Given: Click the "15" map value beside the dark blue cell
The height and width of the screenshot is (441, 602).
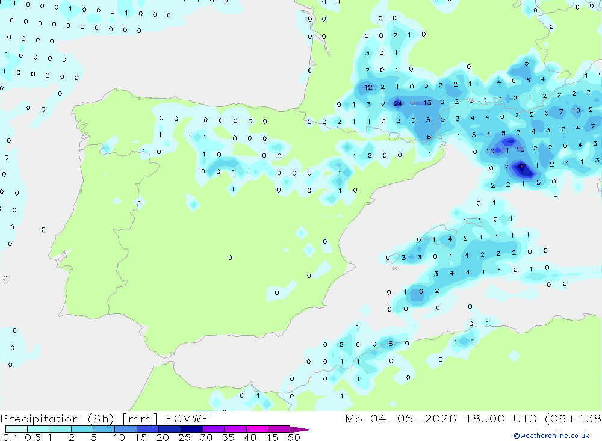Looking at the screenshot, I should pos(520,149).
